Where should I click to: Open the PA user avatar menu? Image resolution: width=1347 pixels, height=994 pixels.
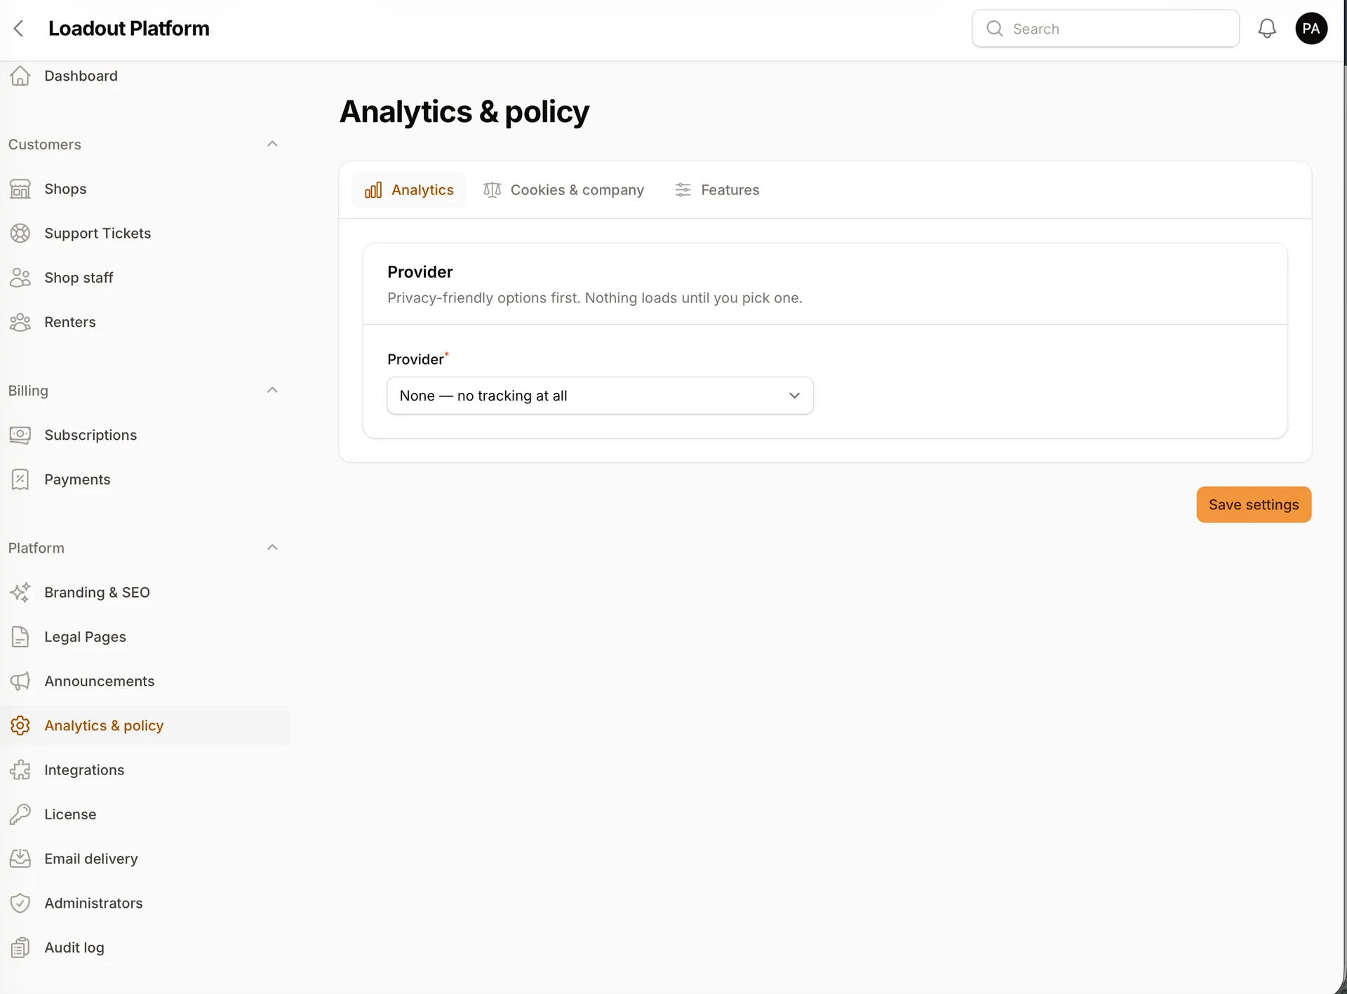1311,29
